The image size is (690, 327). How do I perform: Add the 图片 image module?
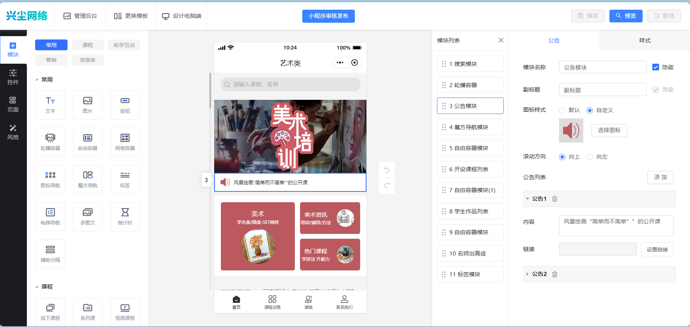88,105
